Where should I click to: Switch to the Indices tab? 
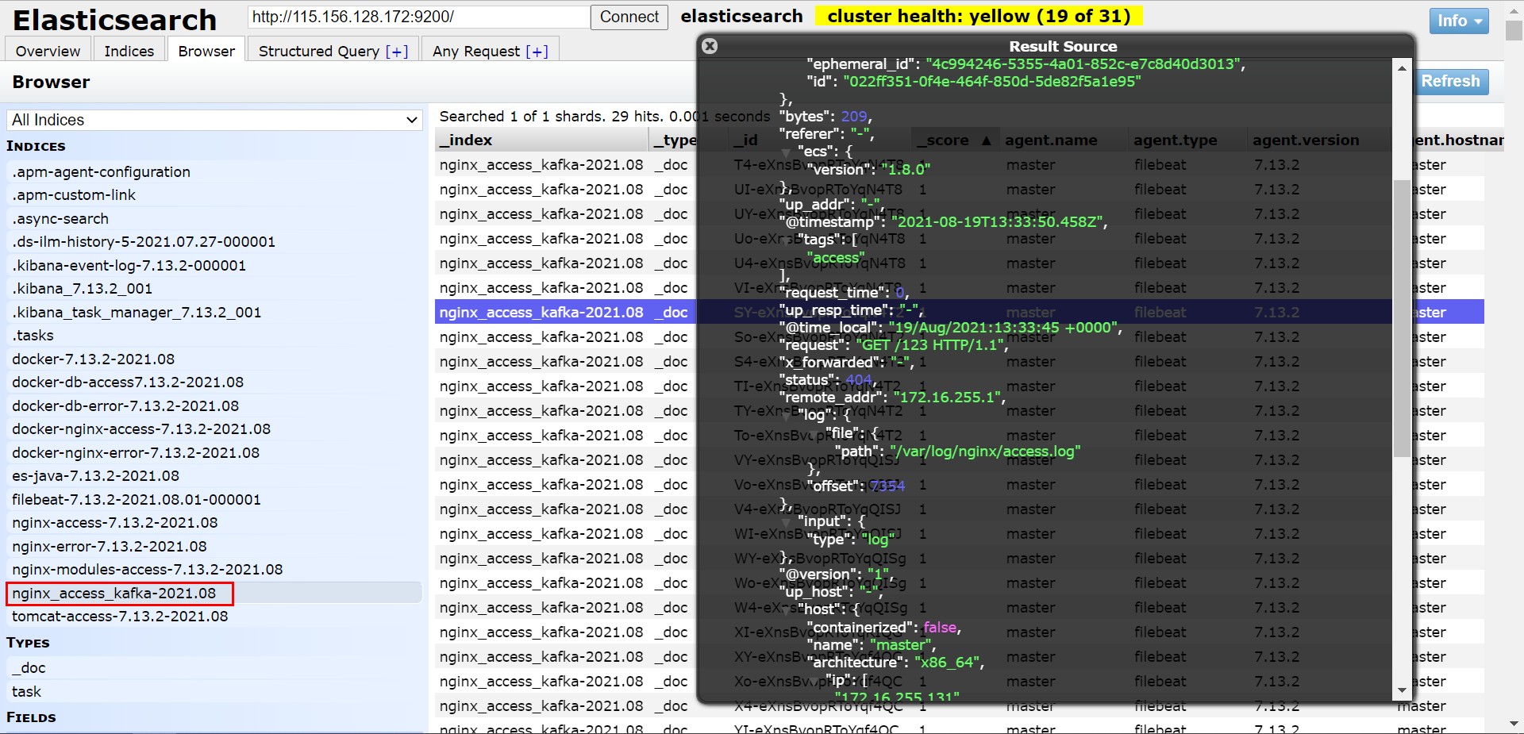(x=129, y=51)
